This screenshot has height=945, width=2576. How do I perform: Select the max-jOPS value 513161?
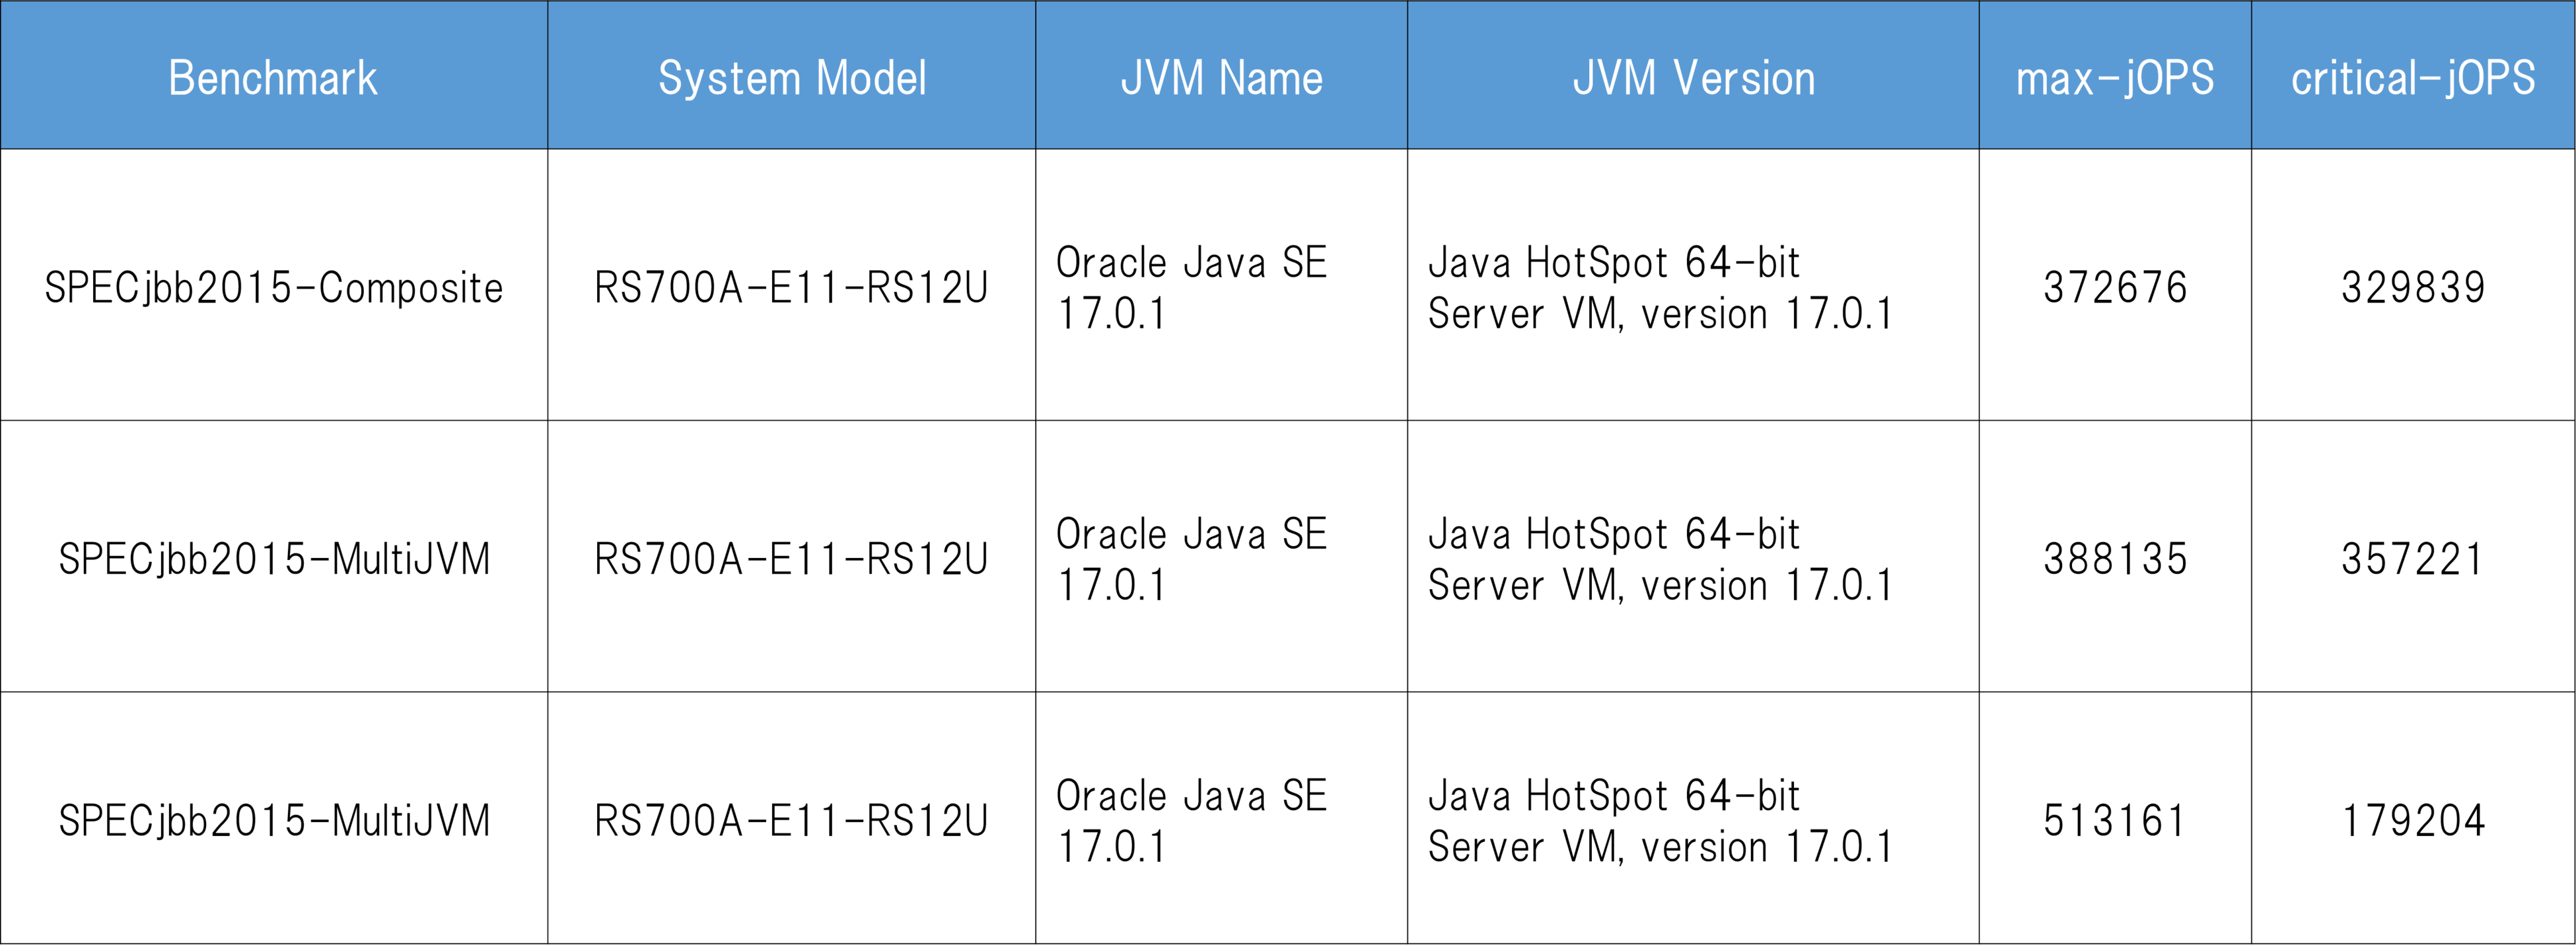click(x=2114, y=821)
